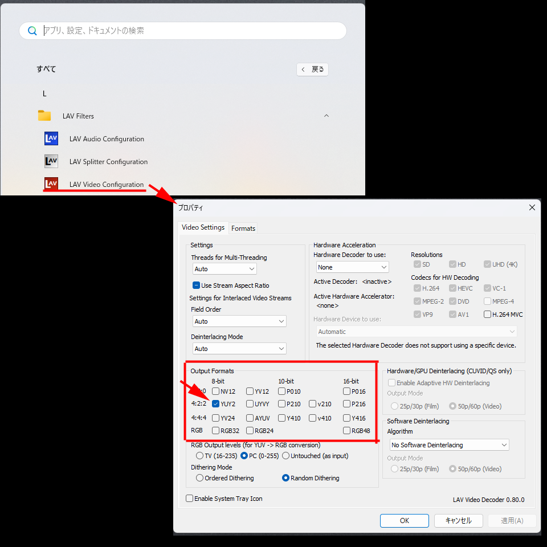Click the search magnifier icon
This screenshot has height=547, width=547.
point(32,31)
